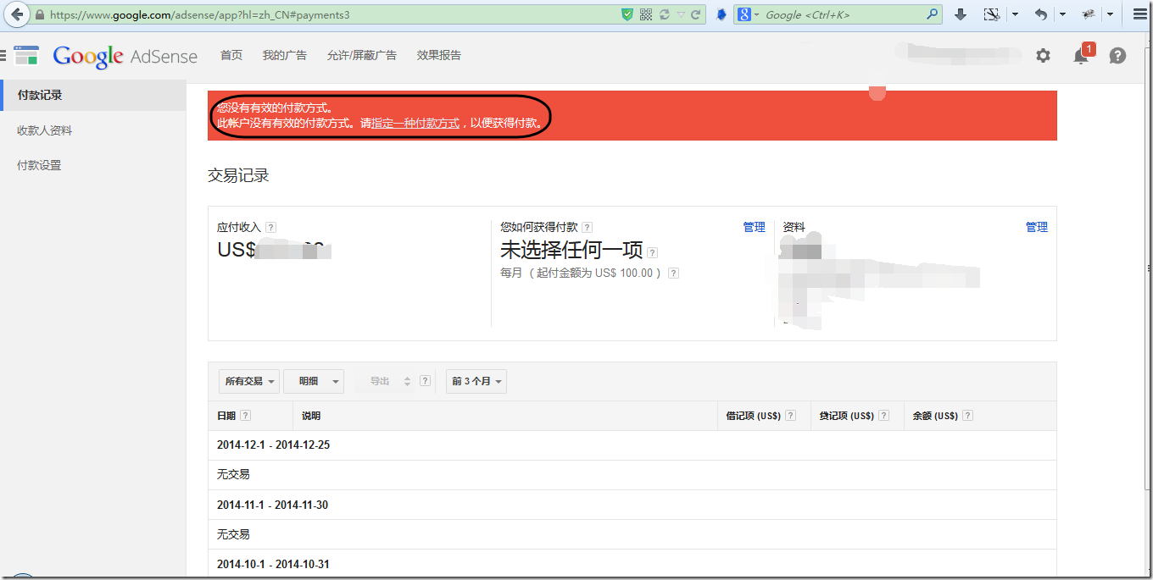Open the browser hamburger menu
Viewport: 1153px width, 580px height.
[1140, 14]
